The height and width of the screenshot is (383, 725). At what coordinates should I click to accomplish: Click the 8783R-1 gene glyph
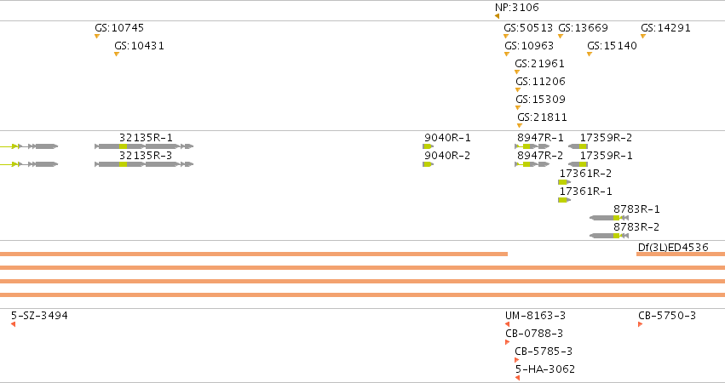[609, 218]
